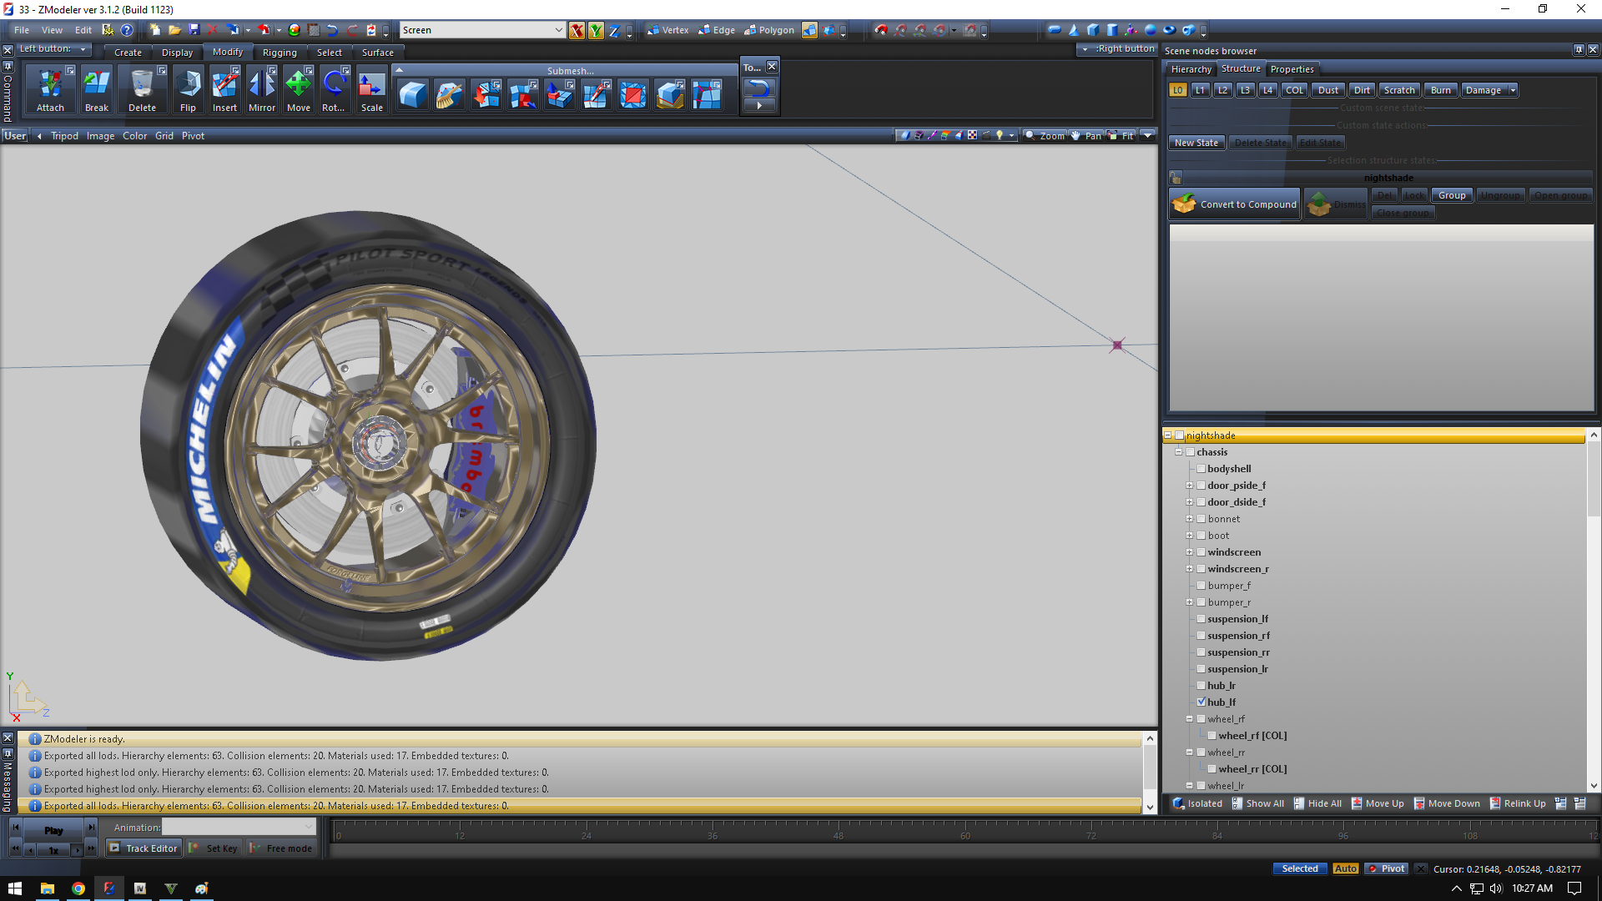Uncheck the hub_lf node checkbox
The height and width of the screenshot is (901, 1602).
(1201, 702)
